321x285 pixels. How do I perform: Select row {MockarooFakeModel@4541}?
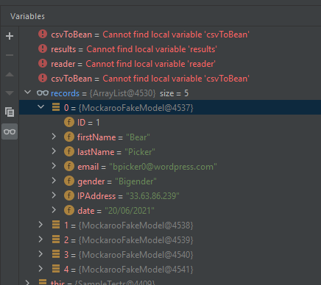[170, 270]
